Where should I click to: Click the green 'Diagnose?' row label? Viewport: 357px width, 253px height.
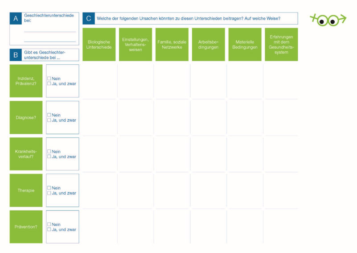click(26, 117)
